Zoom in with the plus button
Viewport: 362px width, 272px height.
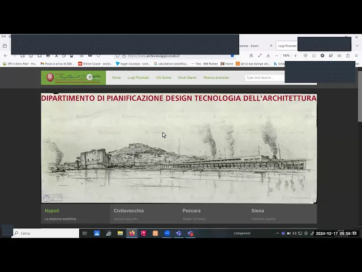coord(295,56)
